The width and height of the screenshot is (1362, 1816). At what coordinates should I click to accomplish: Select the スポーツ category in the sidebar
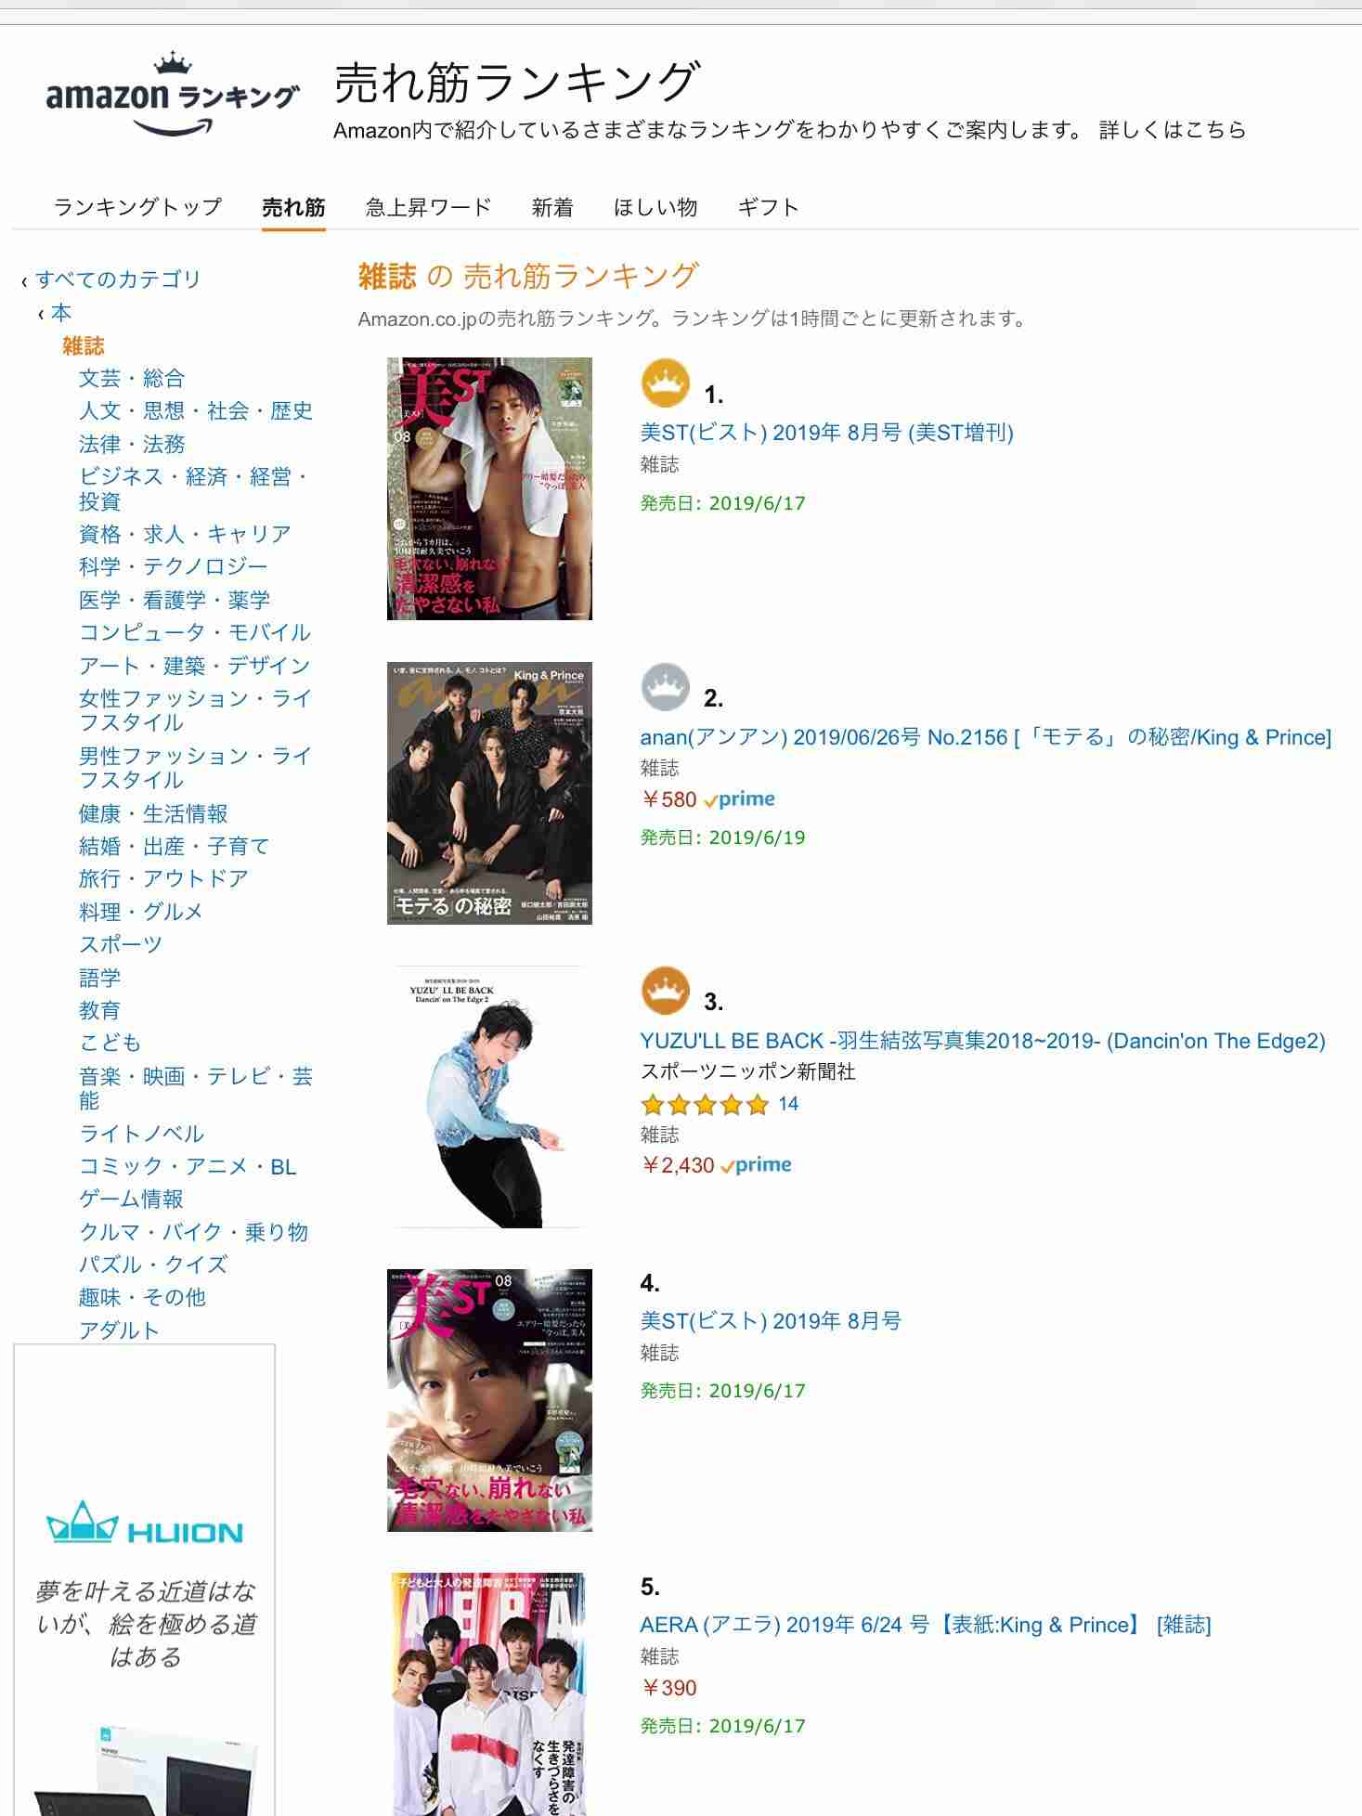click(x=121, y=944)
